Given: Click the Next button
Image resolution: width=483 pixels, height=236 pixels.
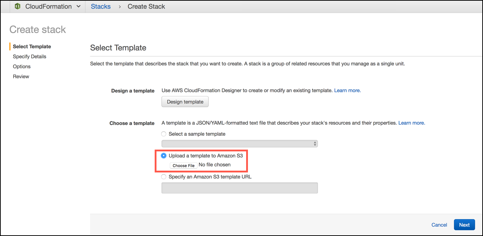Looking at the screenshot, I should (x=464, y=225).
